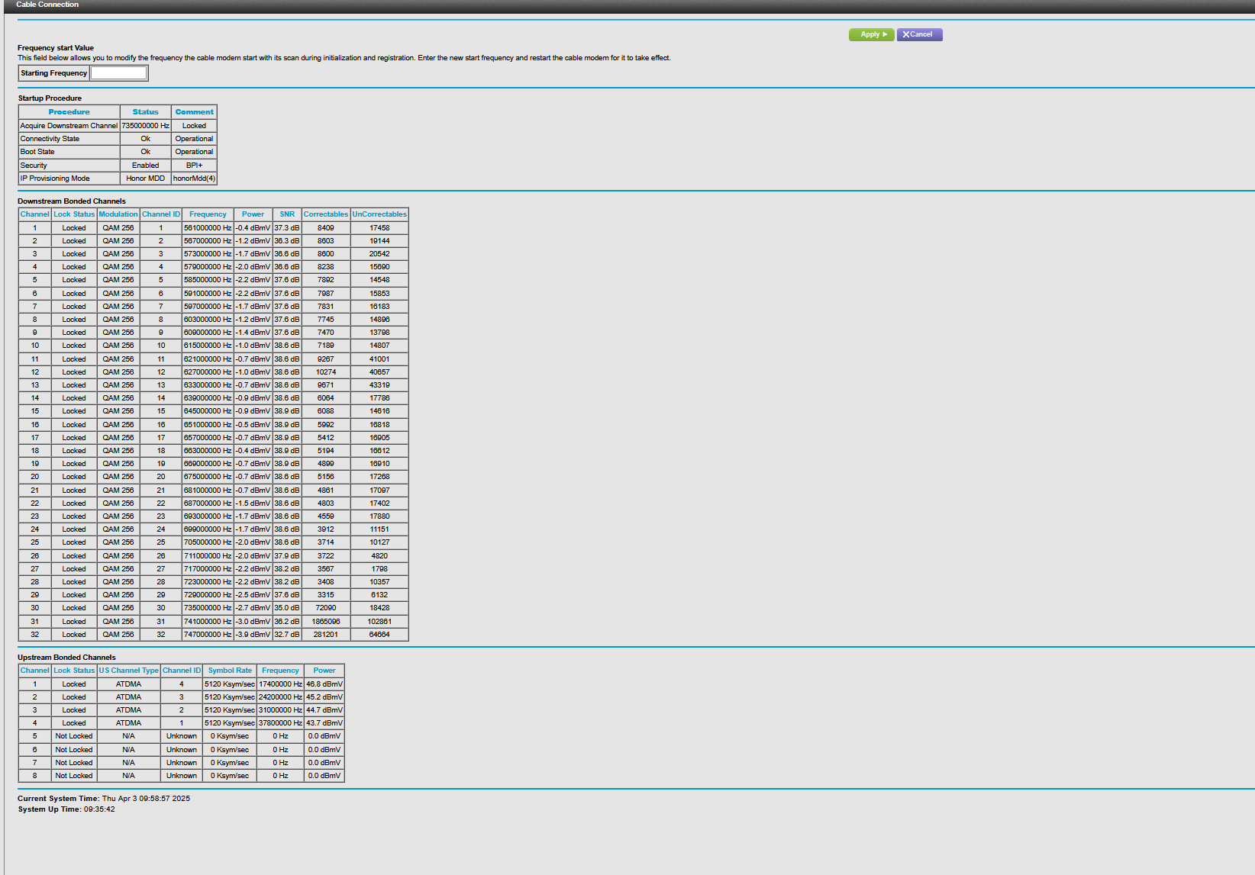Click the 46.8 dBmV upstream power cell
Viewport: 1255px width, 875px height.
[324, 684]
